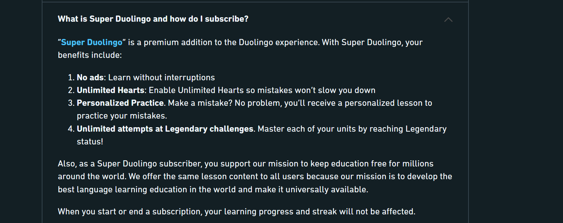Image resolution: width=563 pixels, height=223 pixels.
Task: Click the "What is Super Duolingo" question heading
Action: pyautogui.click(x=153, y=19)
